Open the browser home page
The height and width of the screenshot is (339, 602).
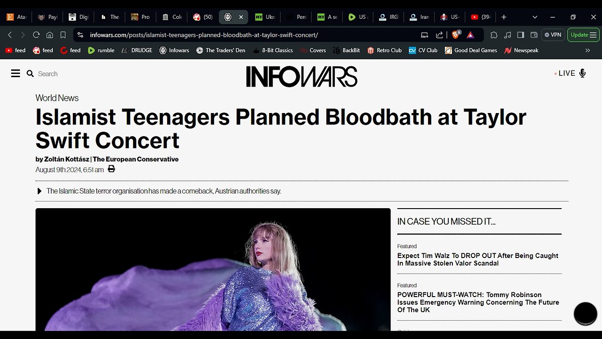click(49, 35)
